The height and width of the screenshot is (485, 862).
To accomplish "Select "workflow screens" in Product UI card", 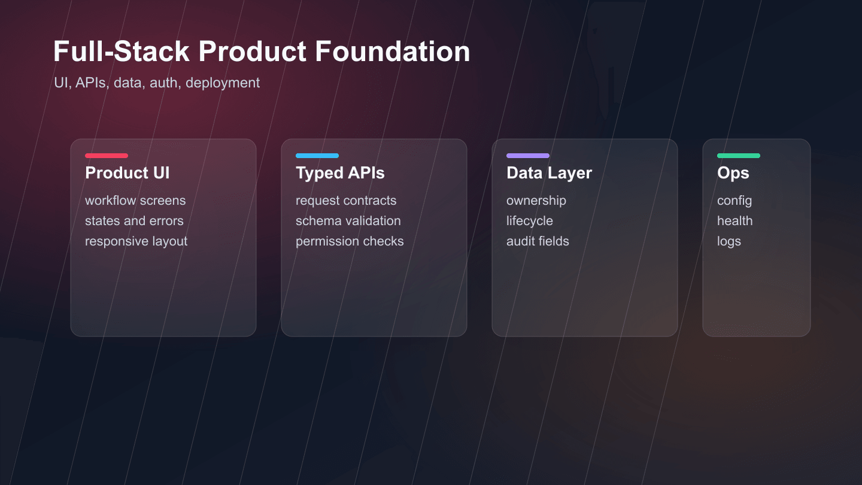I will coord(135,201).
